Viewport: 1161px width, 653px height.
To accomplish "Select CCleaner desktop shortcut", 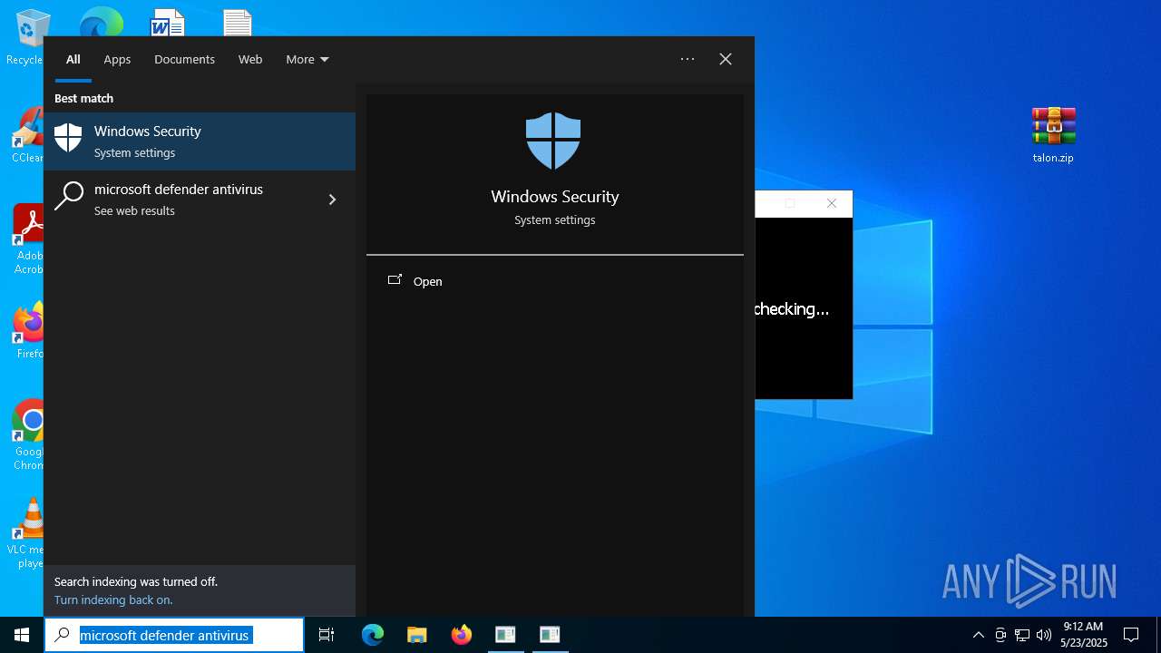I will [x=27, y=135].
